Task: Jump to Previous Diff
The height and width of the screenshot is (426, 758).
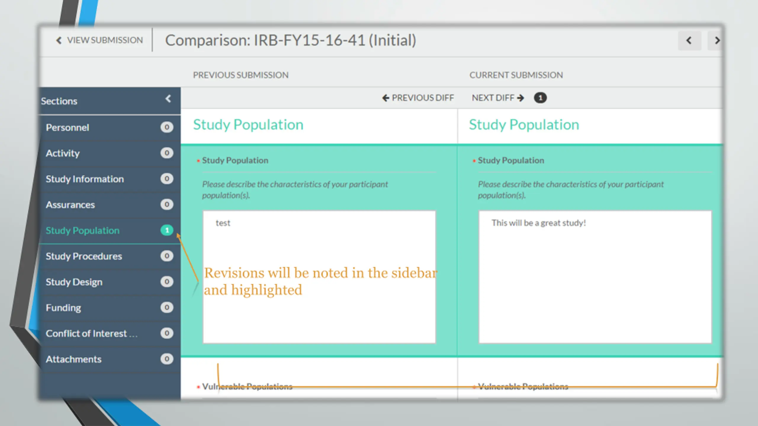Action: [x=418, y=98]
